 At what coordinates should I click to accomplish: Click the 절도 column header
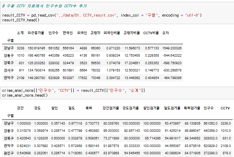[x=71, y=108]
